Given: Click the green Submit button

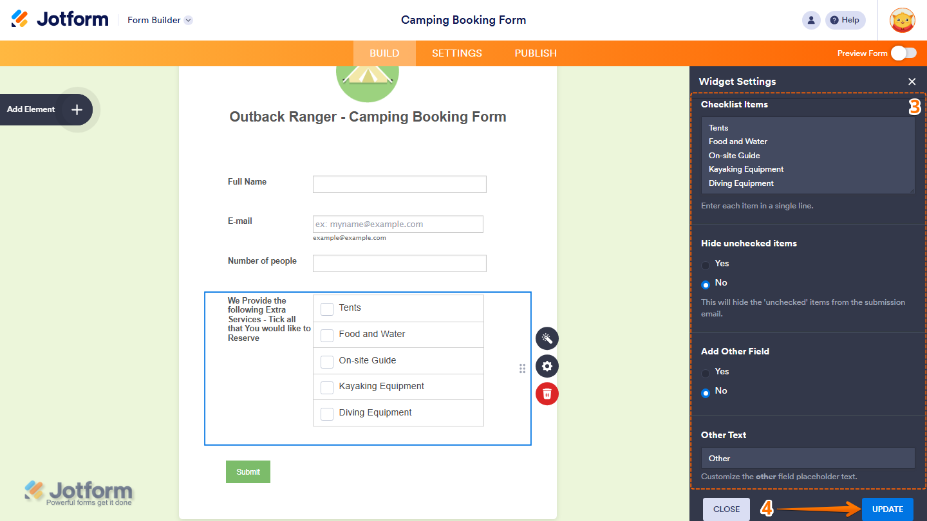Looking at the screenshot, I should tap(248, 471).
